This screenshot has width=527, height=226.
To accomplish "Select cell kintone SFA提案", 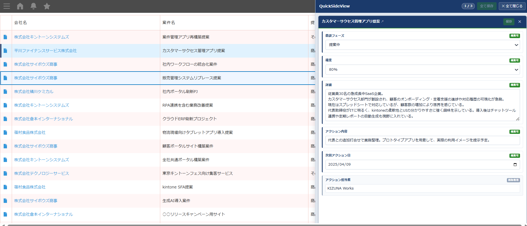I will (x=234, y=187).
